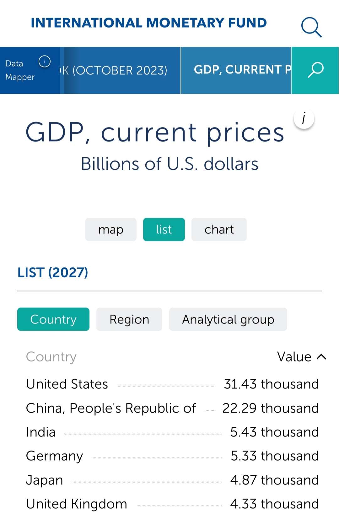Select the Country tab

tap(53, 319)
